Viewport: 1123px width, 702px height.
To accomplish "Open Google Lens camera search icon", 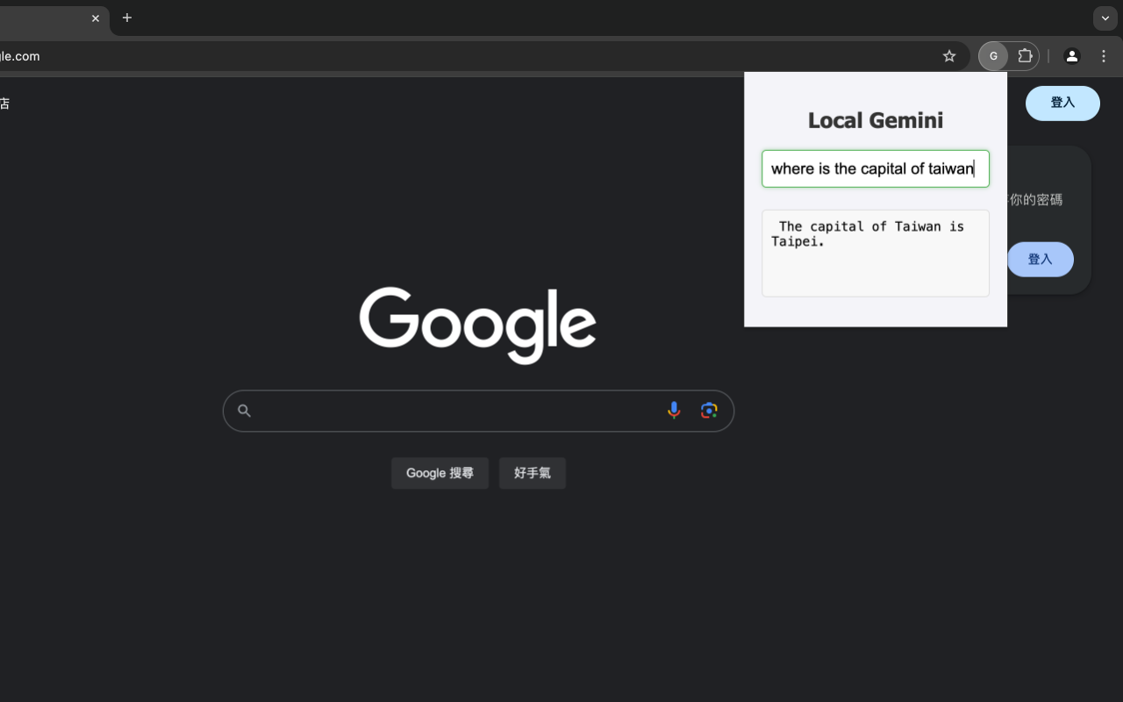I will click(709, 410).
